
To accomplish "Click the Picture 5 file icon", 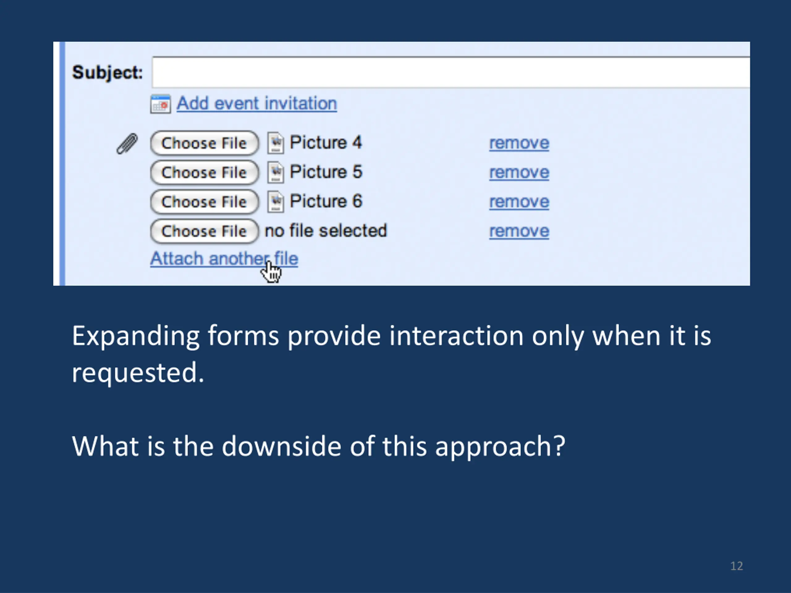I will (276, 172).
